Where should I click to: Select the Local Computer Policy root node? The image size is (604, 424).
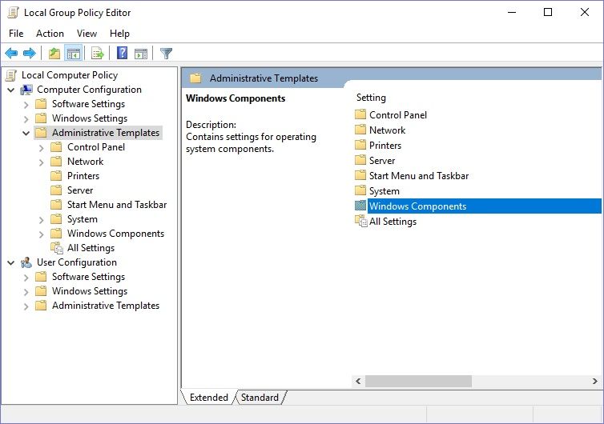tap(70, 75)
